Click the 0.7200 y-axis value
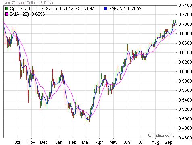The image size is (192, 145). (x=185, y=14)
